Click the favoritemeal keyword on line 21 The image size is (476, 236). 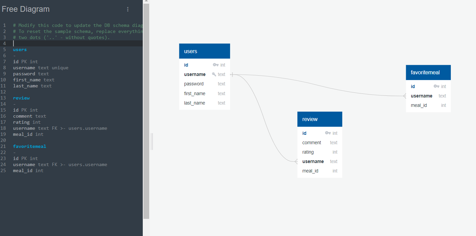(x=30, y=146)
